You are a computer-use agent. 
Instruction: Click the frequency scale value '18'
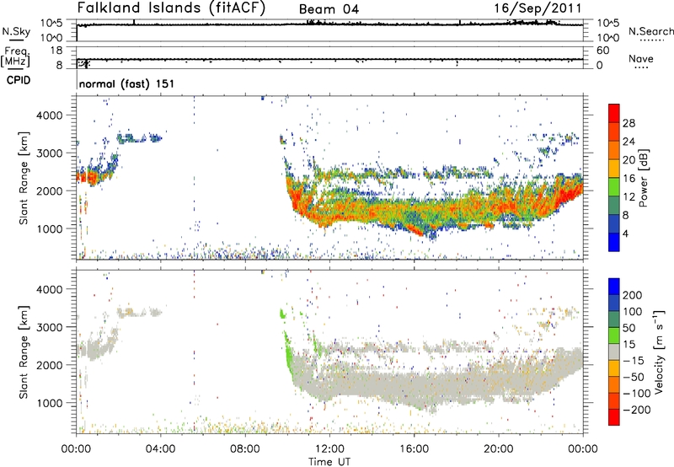(56, 51)
